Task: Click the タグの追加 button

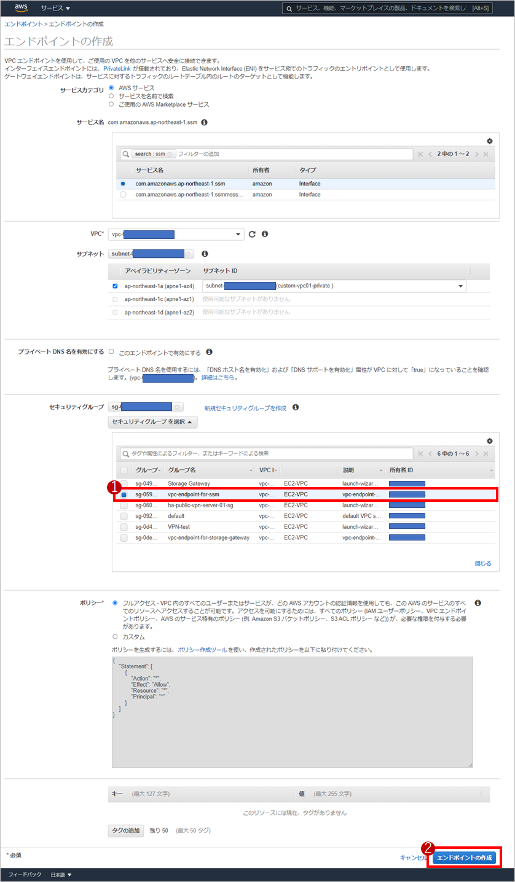Action: 126,830
